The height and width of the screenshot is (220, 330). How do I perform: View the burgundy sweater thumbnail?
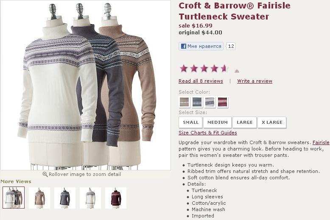(x=116, y=198)
